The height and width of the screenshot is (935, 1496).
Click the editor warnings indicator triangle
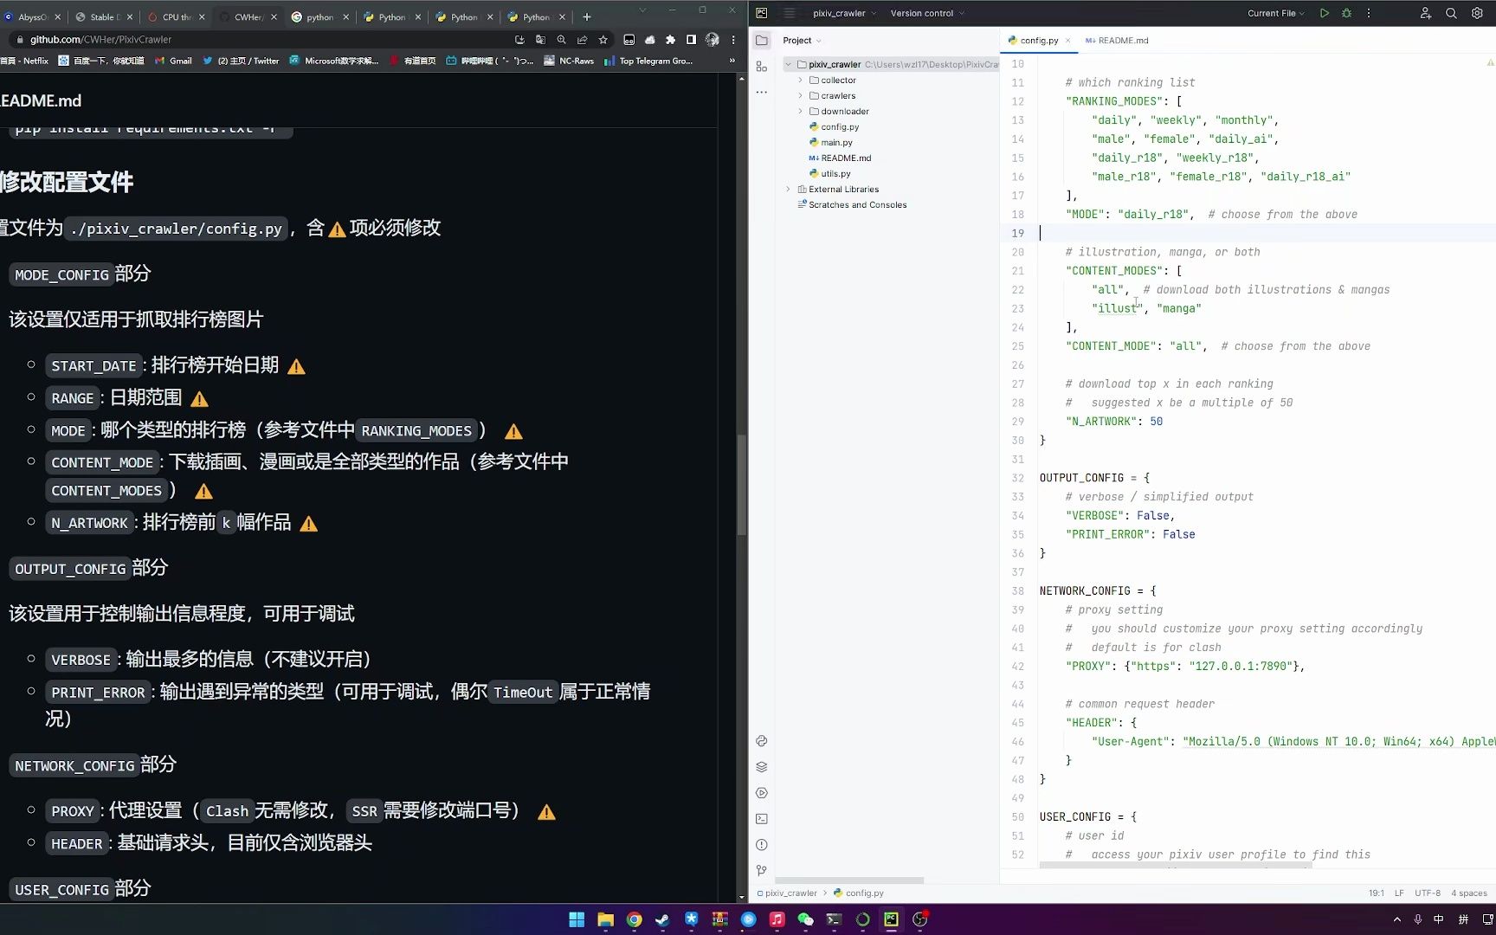pyautogui.click(x=1490, y=62)
